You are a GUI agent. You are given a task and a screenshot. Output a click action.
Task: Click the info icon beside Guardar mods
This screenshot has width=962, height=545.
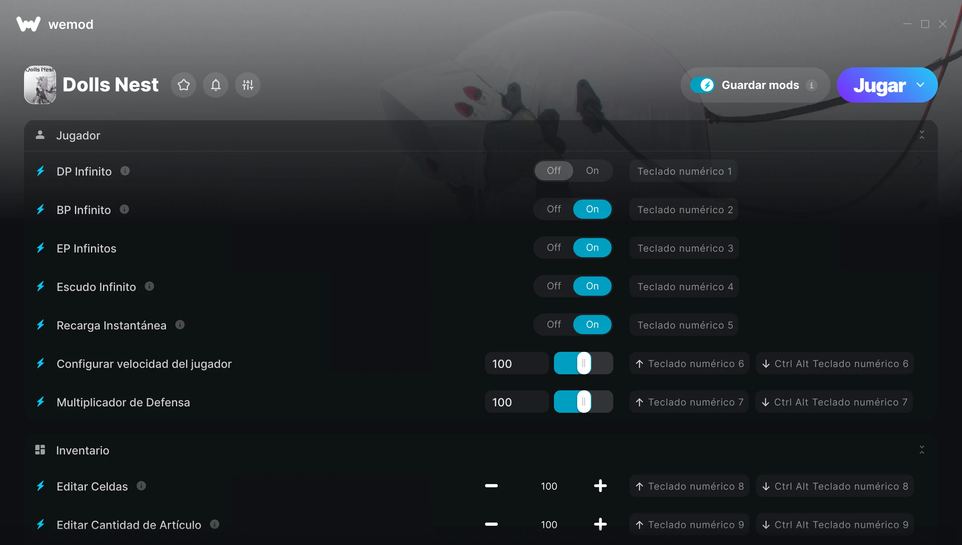(x=812, y=85)
